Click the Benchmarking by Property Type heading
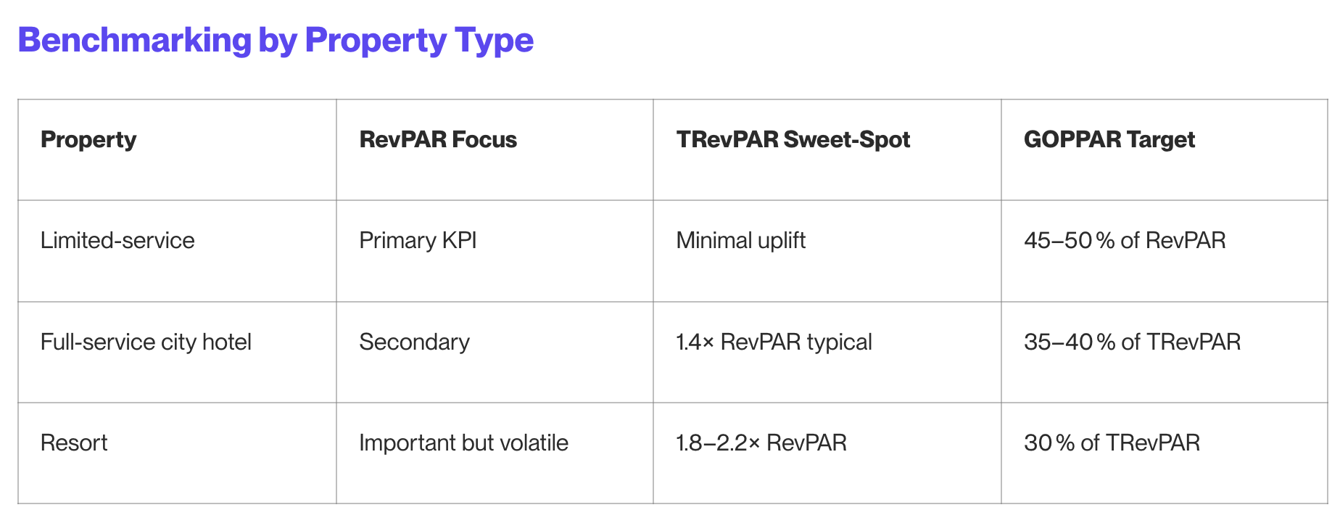This screenshot has width=1340, height=518. [x=276, y=41]
